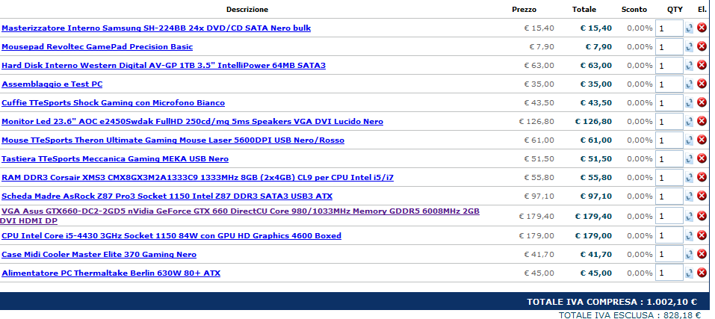Open RAM DDR3 Corsair XMS3 link

pyautogui.click(x=197, y=178)
